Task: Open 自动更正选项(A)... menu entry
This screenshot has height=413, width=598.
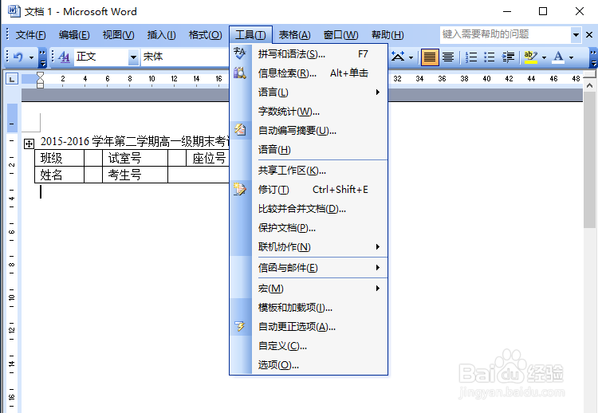Action: [309, 326]
